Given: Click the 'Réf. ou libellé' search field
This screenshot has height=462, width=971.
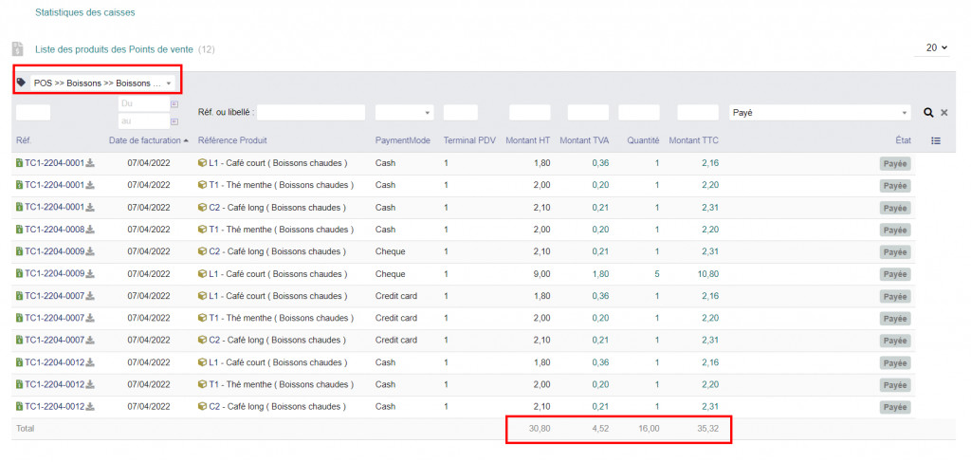Looking at the screenshot, I should [x=310, y=113].
